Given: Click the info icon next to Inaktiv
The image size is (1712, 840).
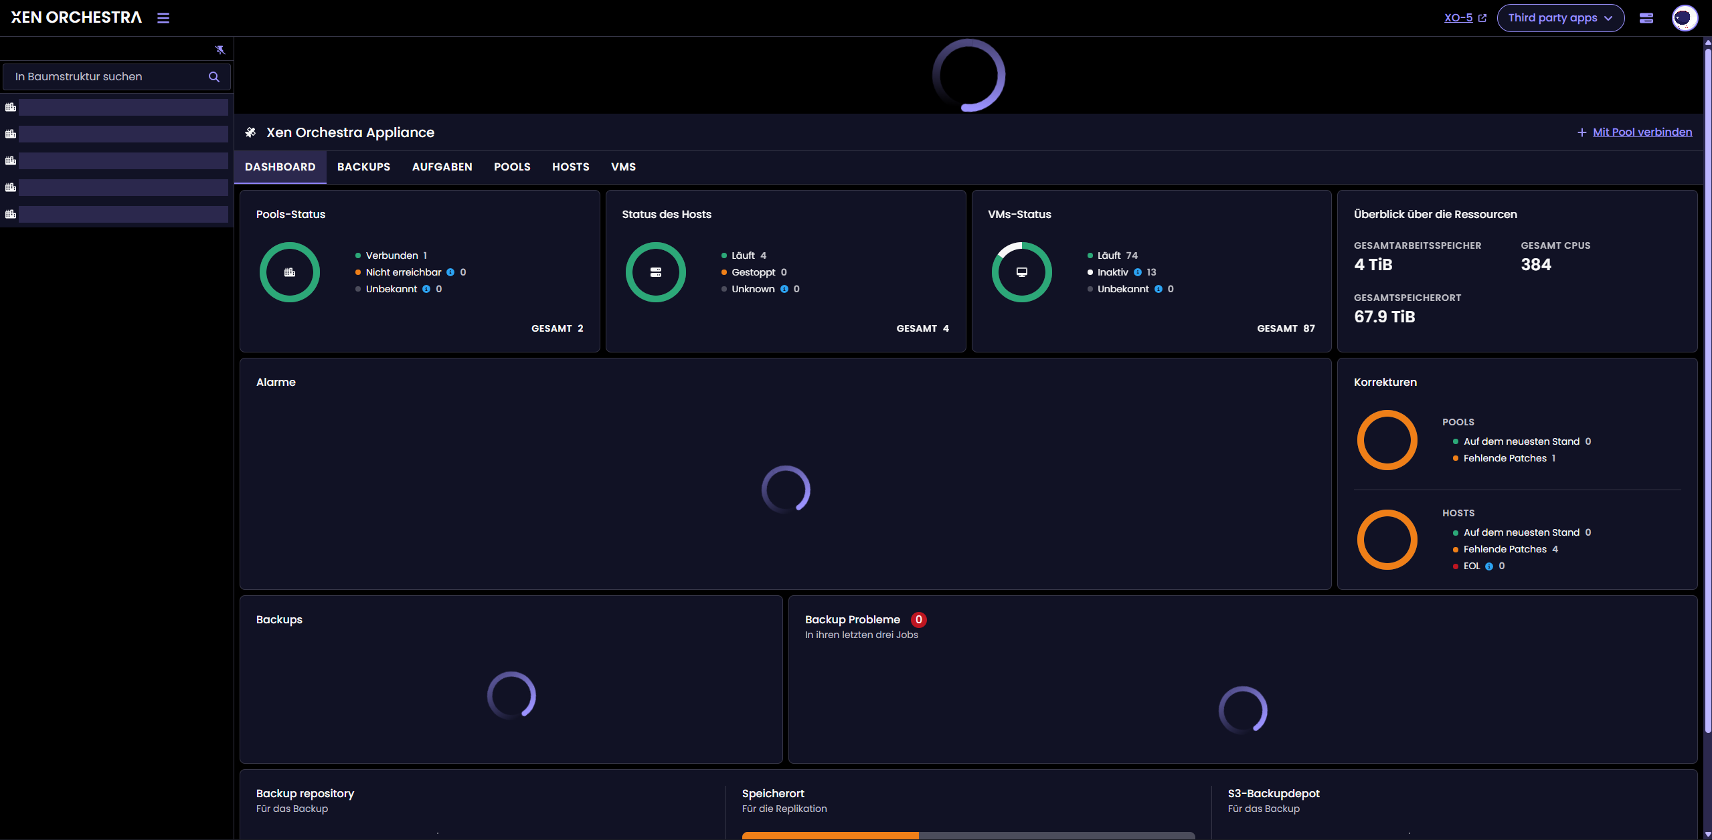Looking at the screenshot, I should pos(1138,272).
